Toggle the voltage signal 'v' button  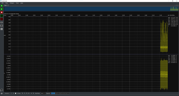(x=54, y=93)
